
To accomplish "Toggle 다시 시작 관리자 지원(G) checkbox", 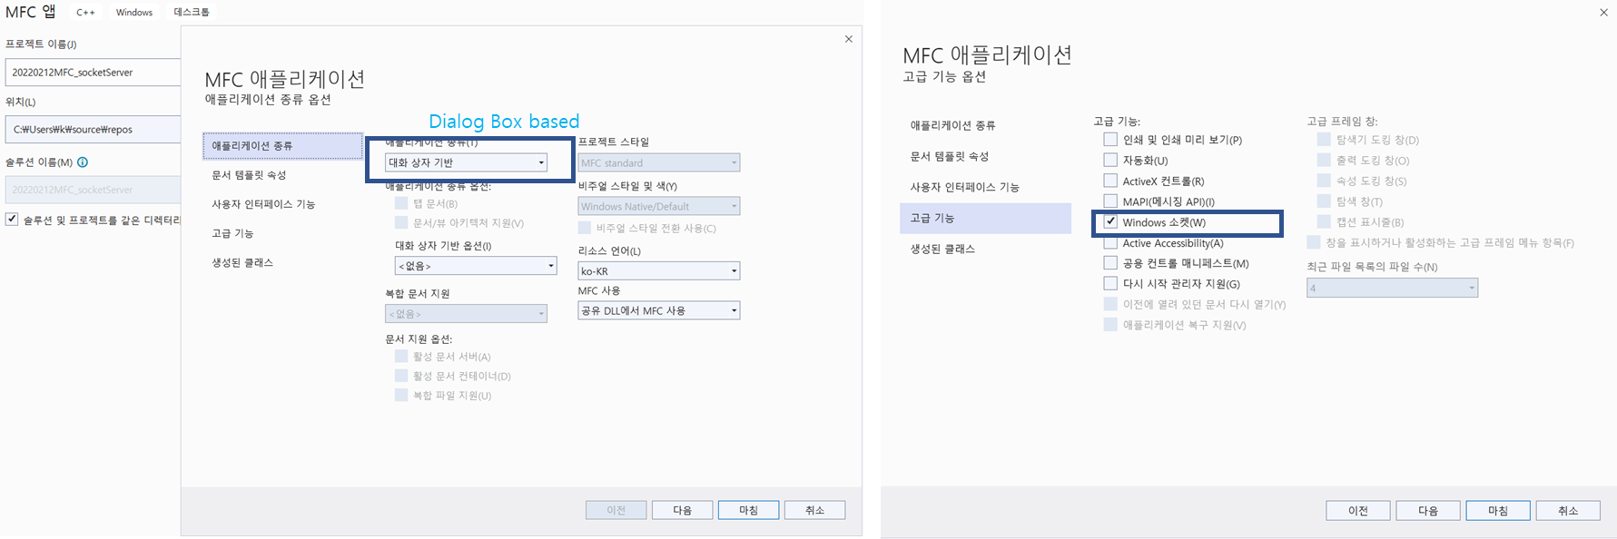I will pos(1110,283).
